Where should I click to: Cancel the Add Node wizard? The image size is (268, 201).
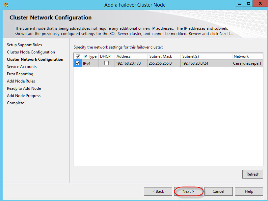218,191
